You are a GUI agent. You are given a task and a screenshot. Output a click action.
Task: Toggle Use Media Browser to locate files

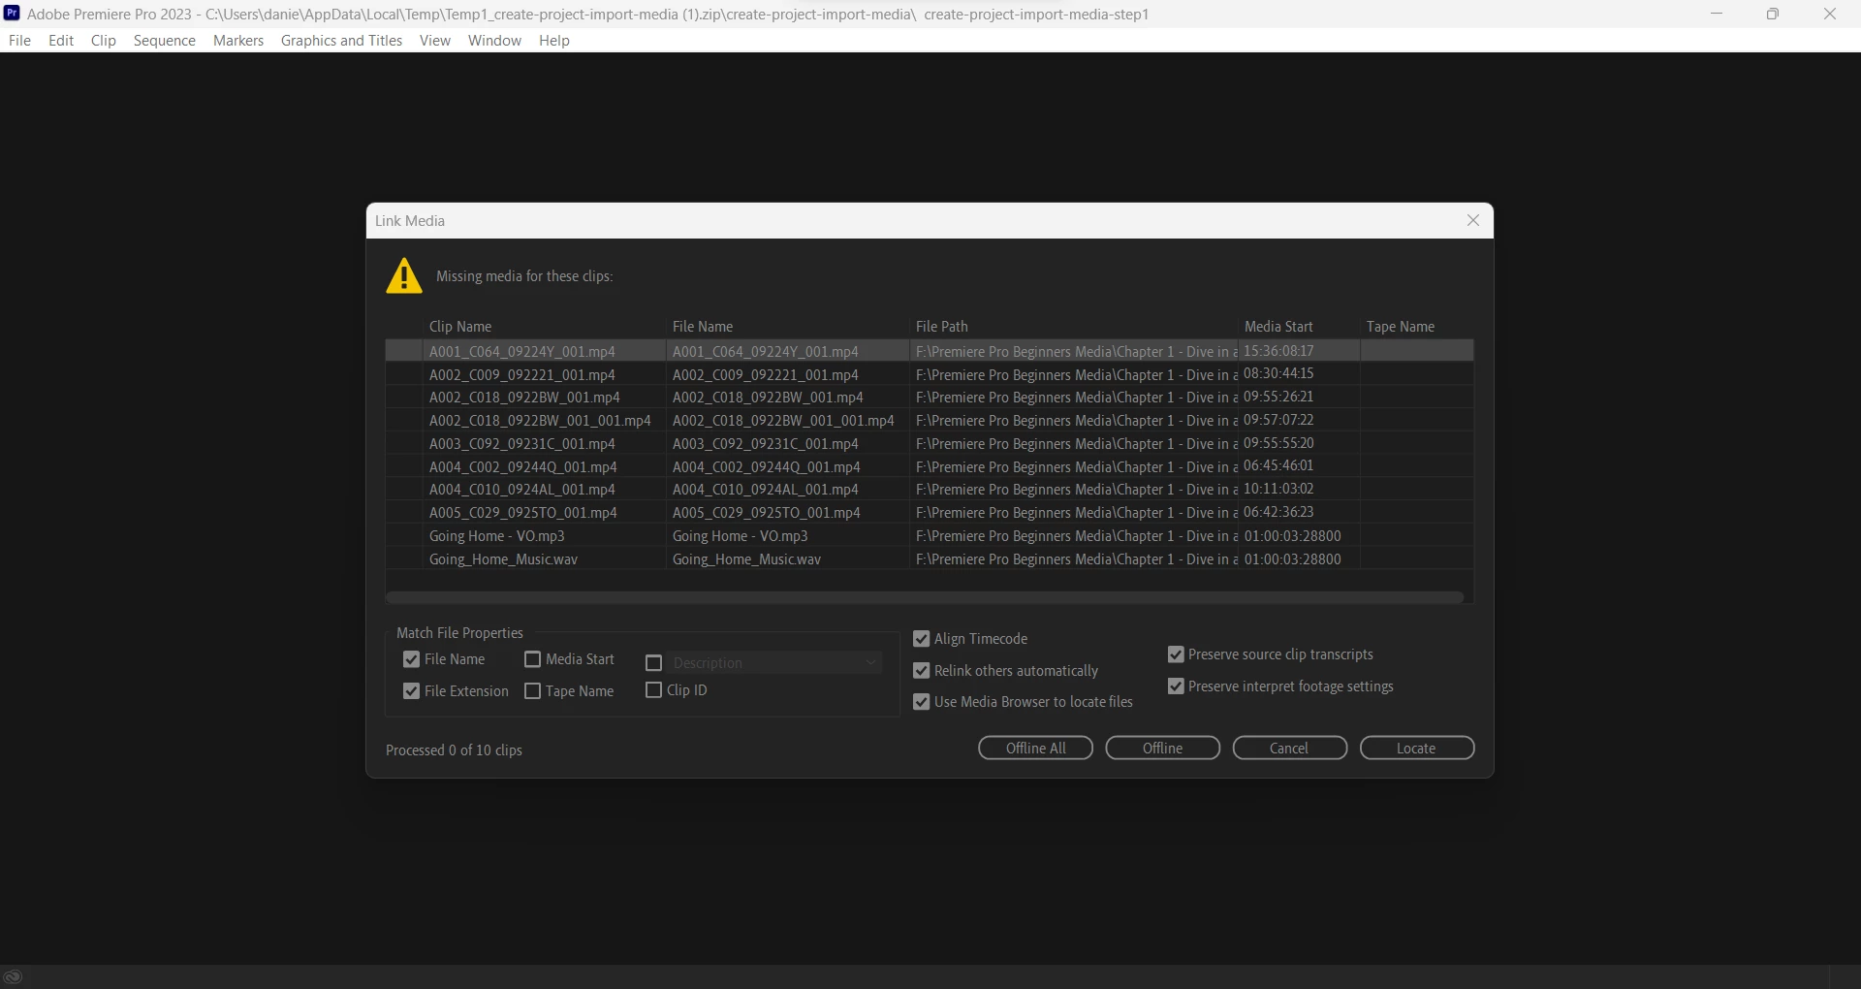tap(921, 702)
